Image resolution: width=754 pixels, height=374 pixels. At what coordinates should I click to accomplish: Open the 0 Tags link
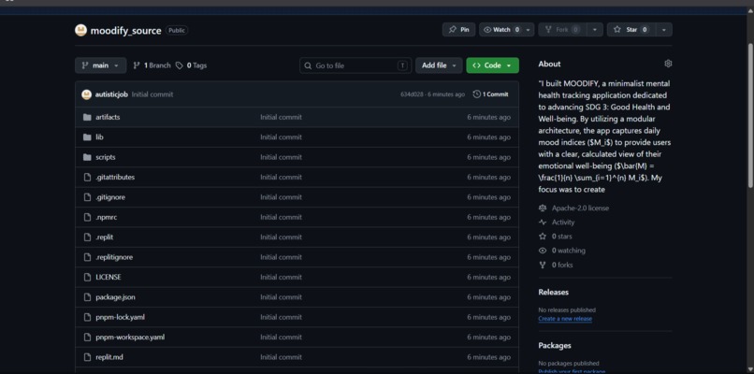[192, 65]
